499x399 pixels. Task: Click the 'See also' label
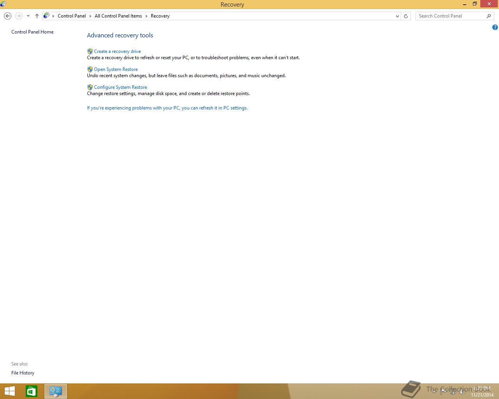19,364
